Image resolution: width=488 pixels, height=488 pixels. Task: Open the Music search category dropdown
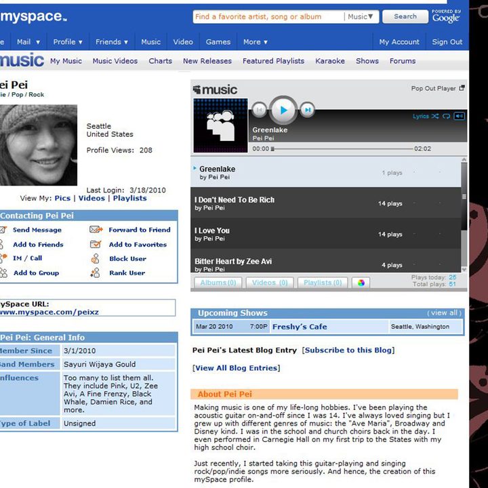(361, 16)
